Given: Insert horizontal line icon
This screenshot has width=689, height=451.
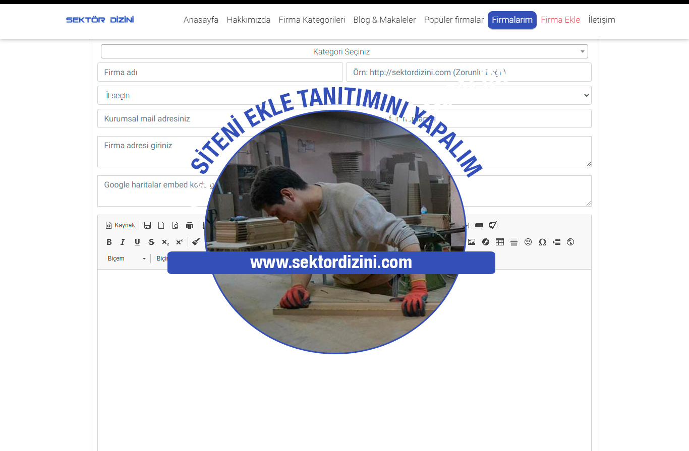Looking at the screenshot, I should click(514, 242).
